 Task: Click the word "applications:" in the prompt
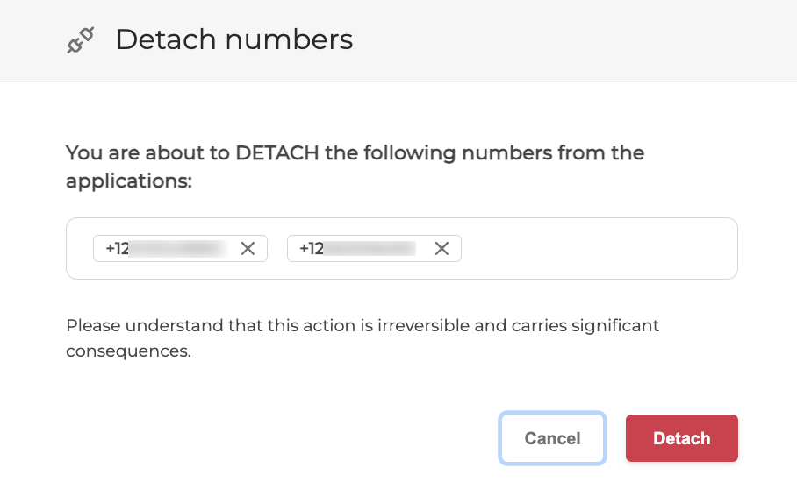129,181
